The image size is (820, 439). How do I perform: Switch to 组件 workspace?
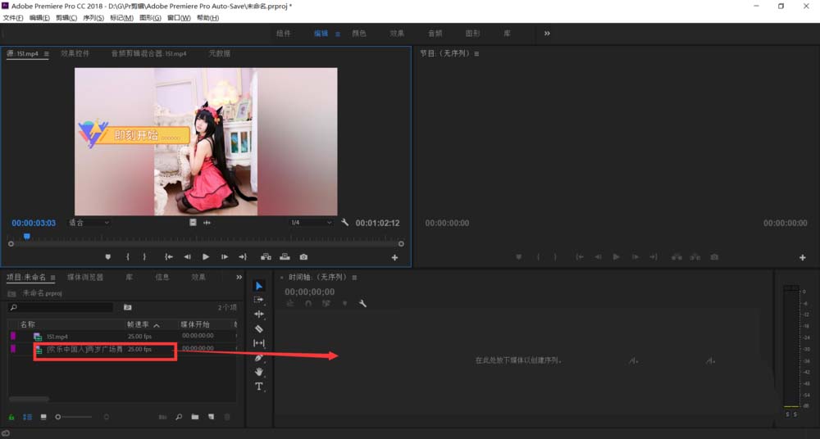click(x=284, y=34)
